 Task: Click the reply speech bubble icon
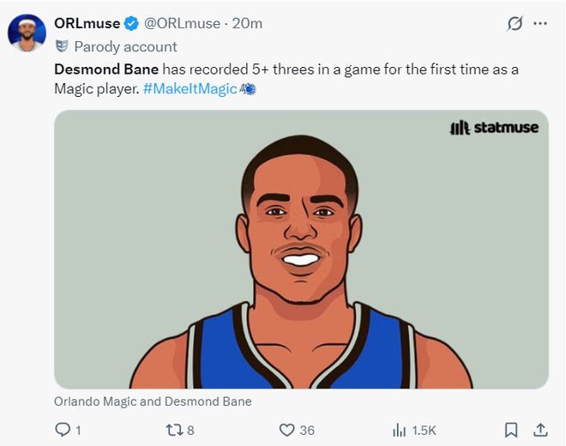(x=62, y=430)
